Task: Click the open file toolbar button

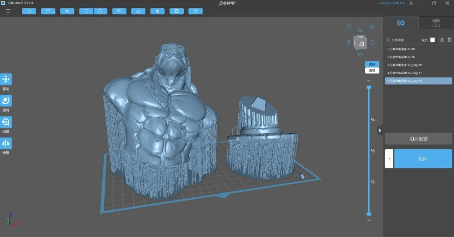Action: (x=29, y=11)
